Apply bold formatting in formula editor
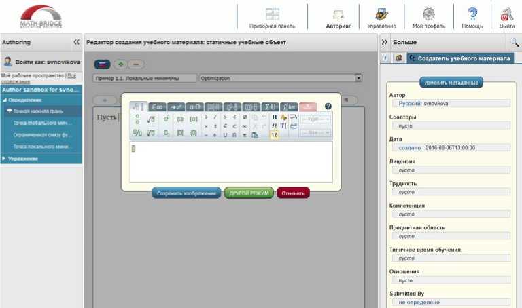Screen dimensions: 522x308 click(275, 117)
